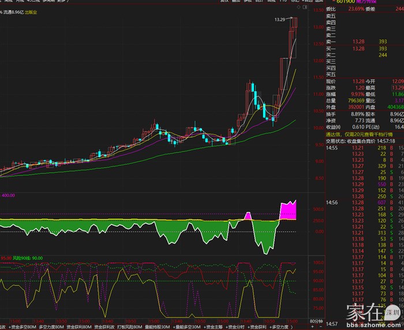This screenshot has height=330, width=404.
Task: Click the 14:56 timestamp in the trade list
Action: [x=331, y=202]
